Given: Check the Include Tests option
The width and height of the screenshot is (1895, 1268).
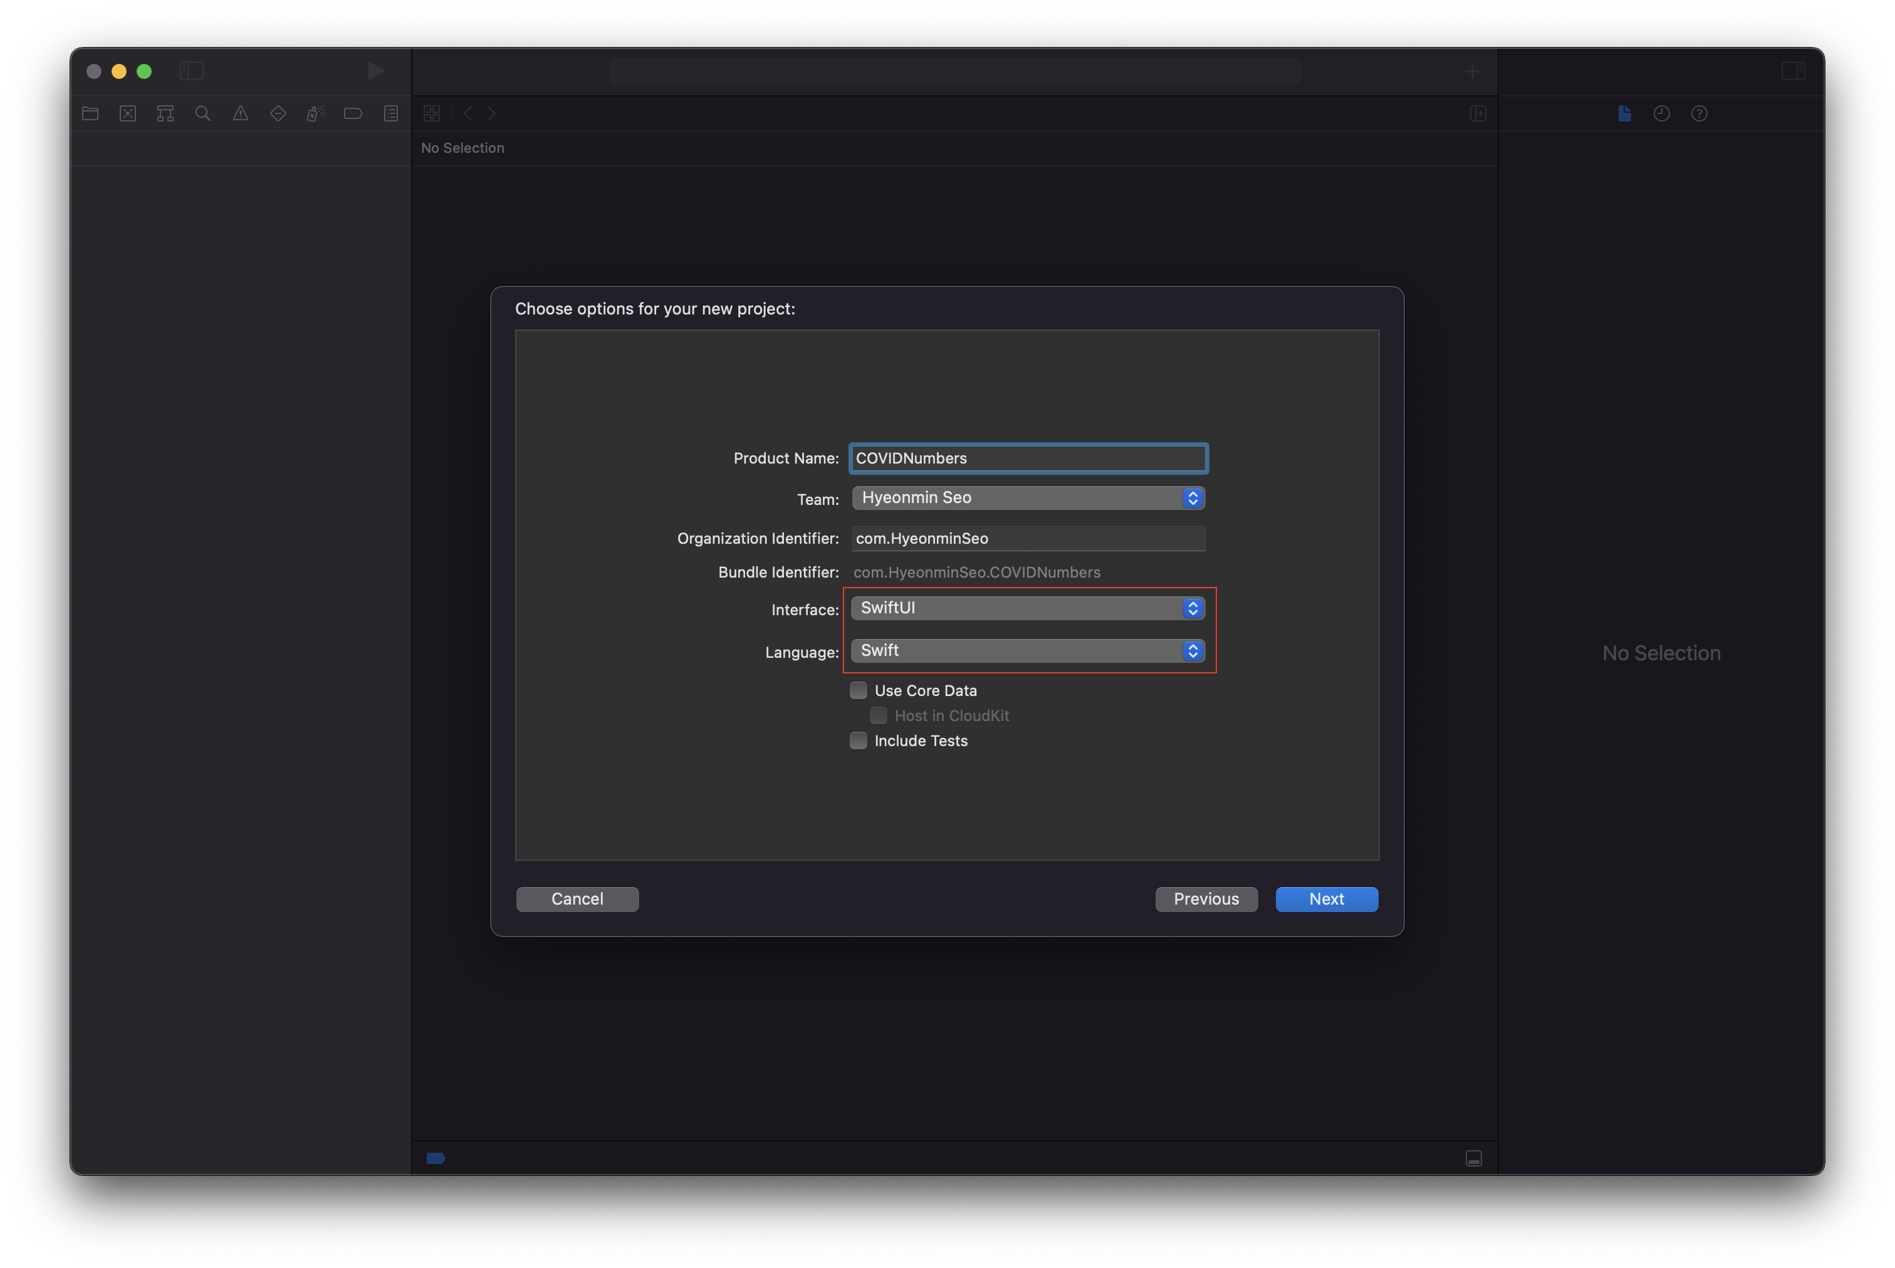Looking at the screenshot, I should click(858, 740).
